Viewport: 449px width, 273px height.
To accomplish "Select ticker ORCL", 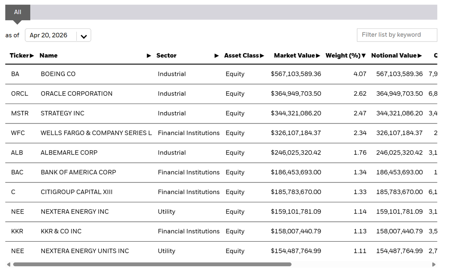I will (20, 94).
